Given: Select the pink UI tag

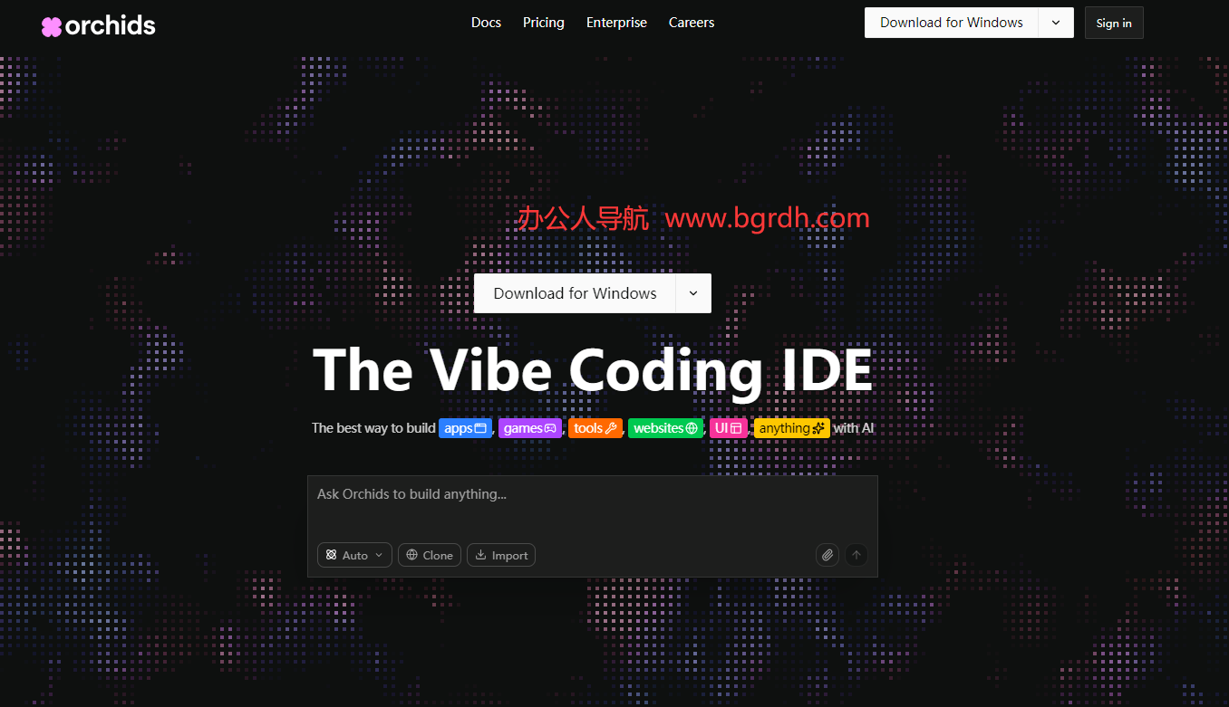Looking at the screenshot, I should point(729,428).
